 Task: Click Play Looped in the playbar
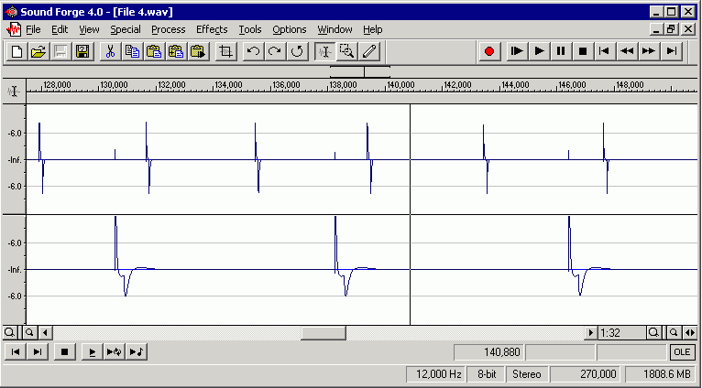point(115,351)
